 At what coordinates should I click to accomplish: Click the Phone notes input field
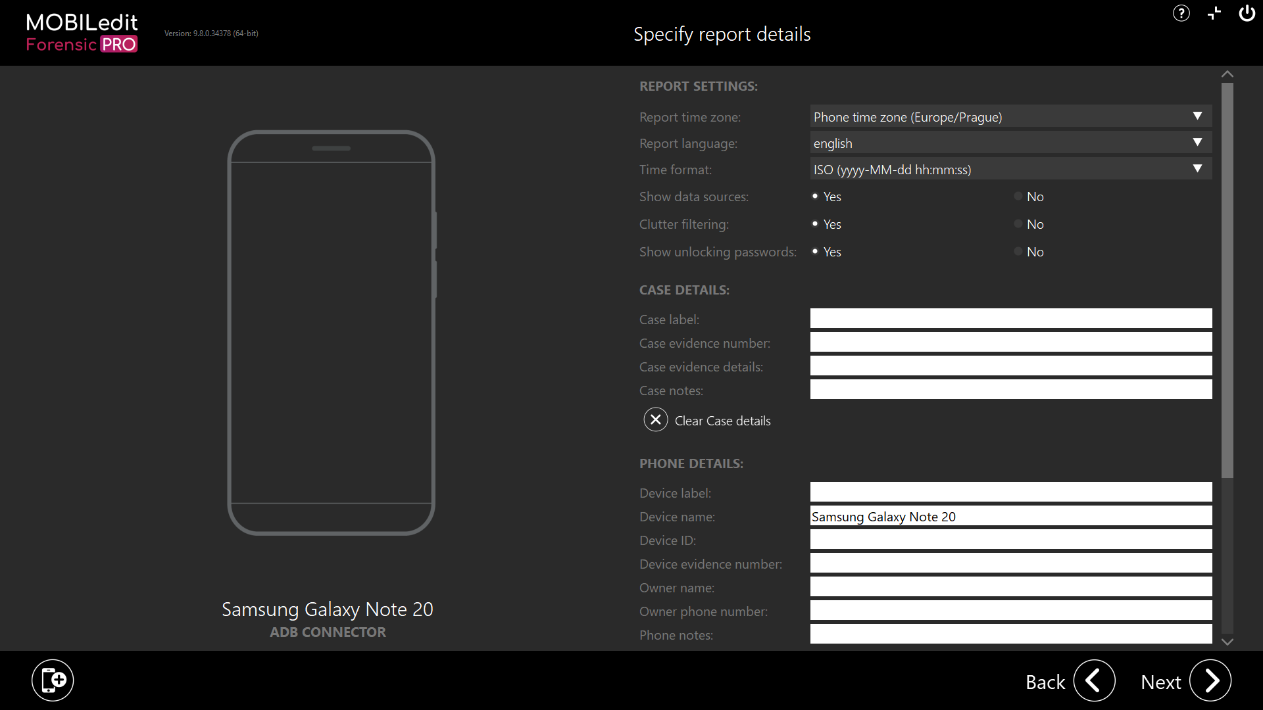[1011, 634]
